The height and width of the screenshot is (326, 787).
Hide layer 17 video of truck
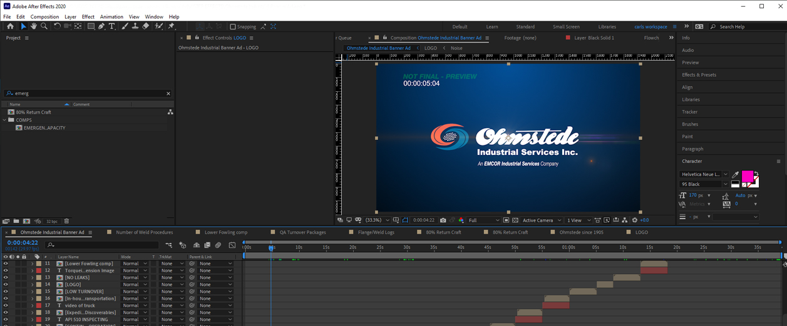tap(6, 305)
